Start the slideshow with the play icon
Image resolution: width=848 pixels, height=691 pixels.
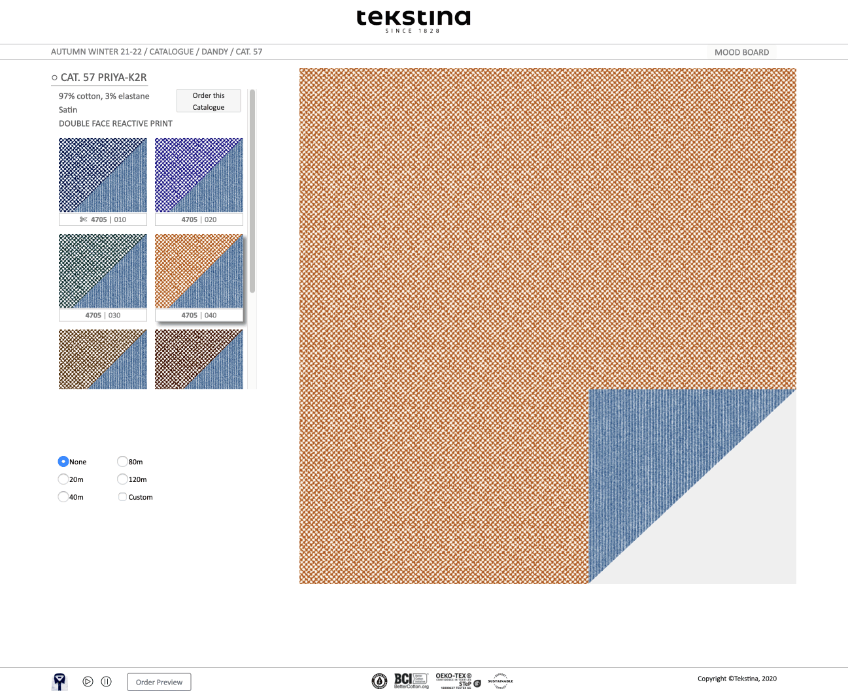[x=88, y=682]
